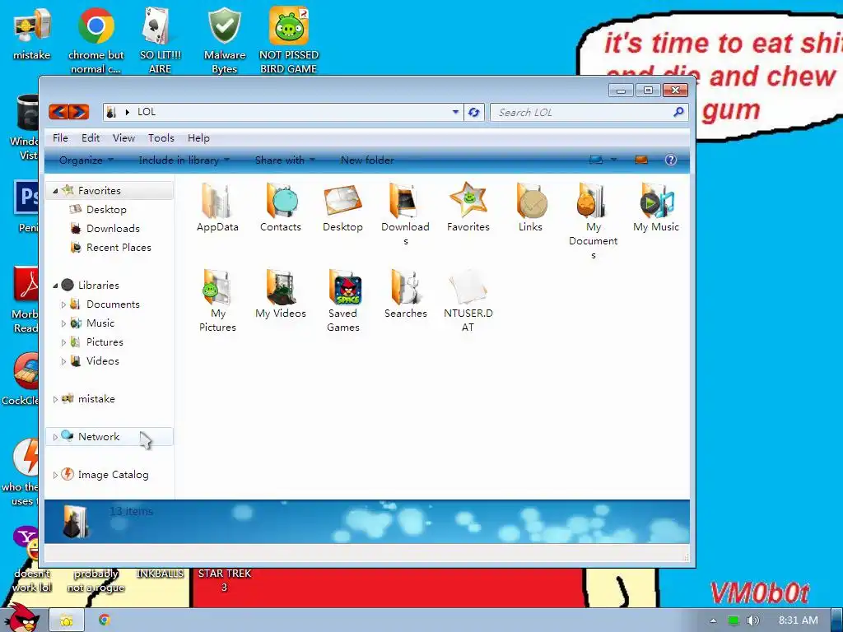The width and height of the screenshot is (843, 632).
Task: Open 'chrome but normal' desktop shortcut
Action: 95,40
